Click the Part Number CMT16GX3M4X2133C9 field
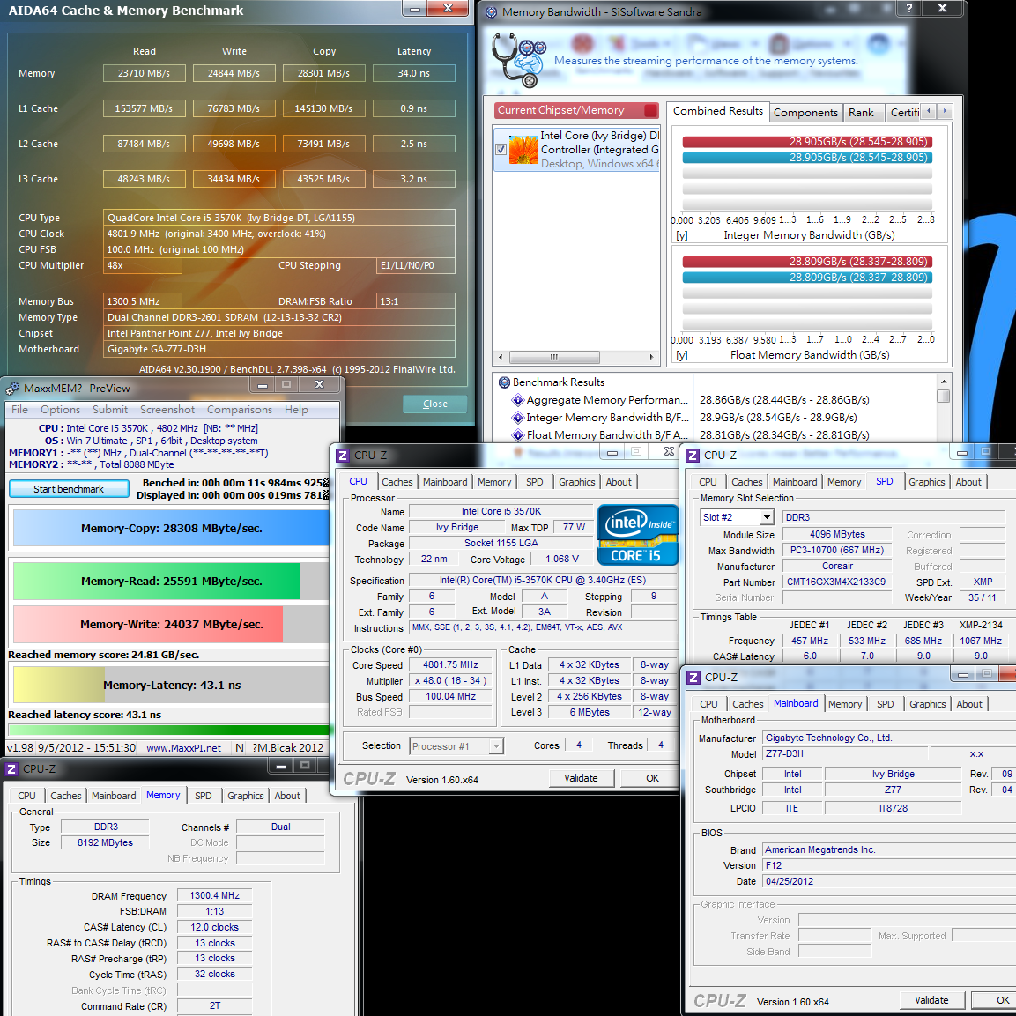This screenshot has height=1016, width=1016. (836, 582)
